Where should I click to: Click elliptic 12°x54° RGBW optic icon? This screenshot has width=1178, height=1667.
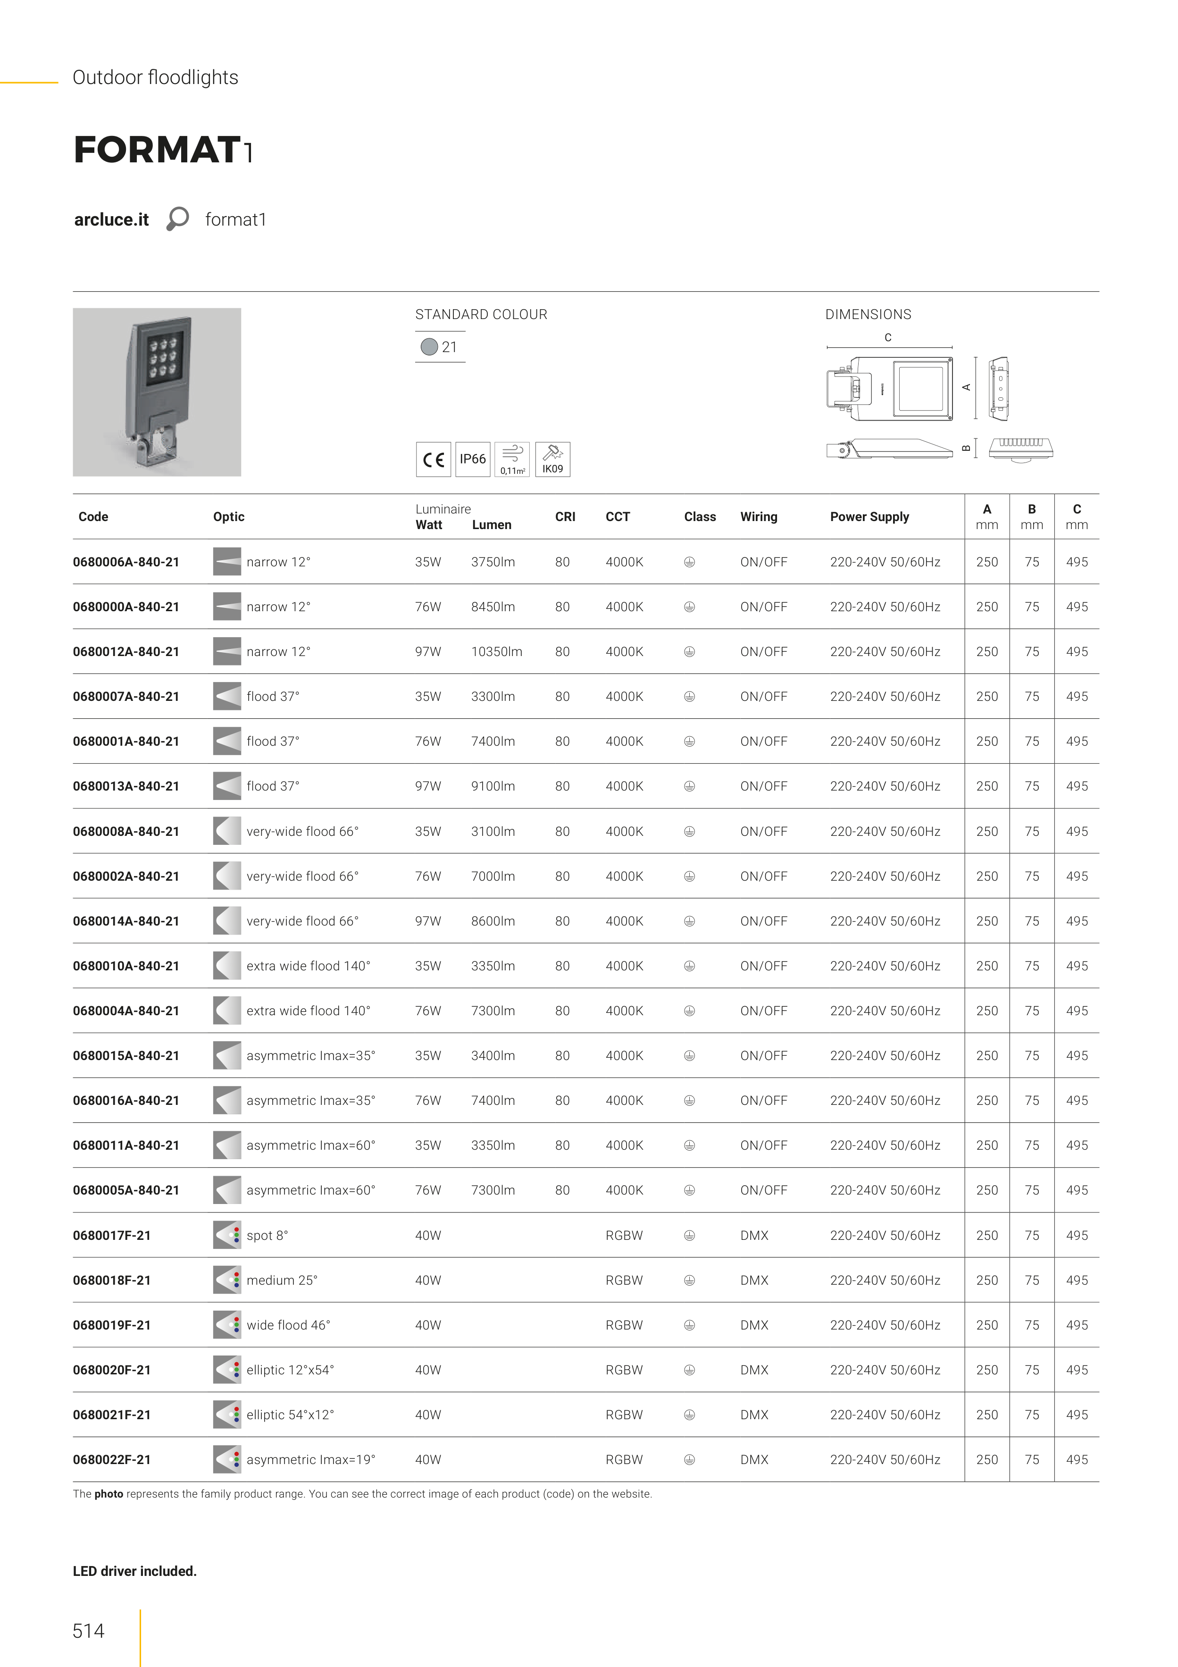[x=226, y=1370]
